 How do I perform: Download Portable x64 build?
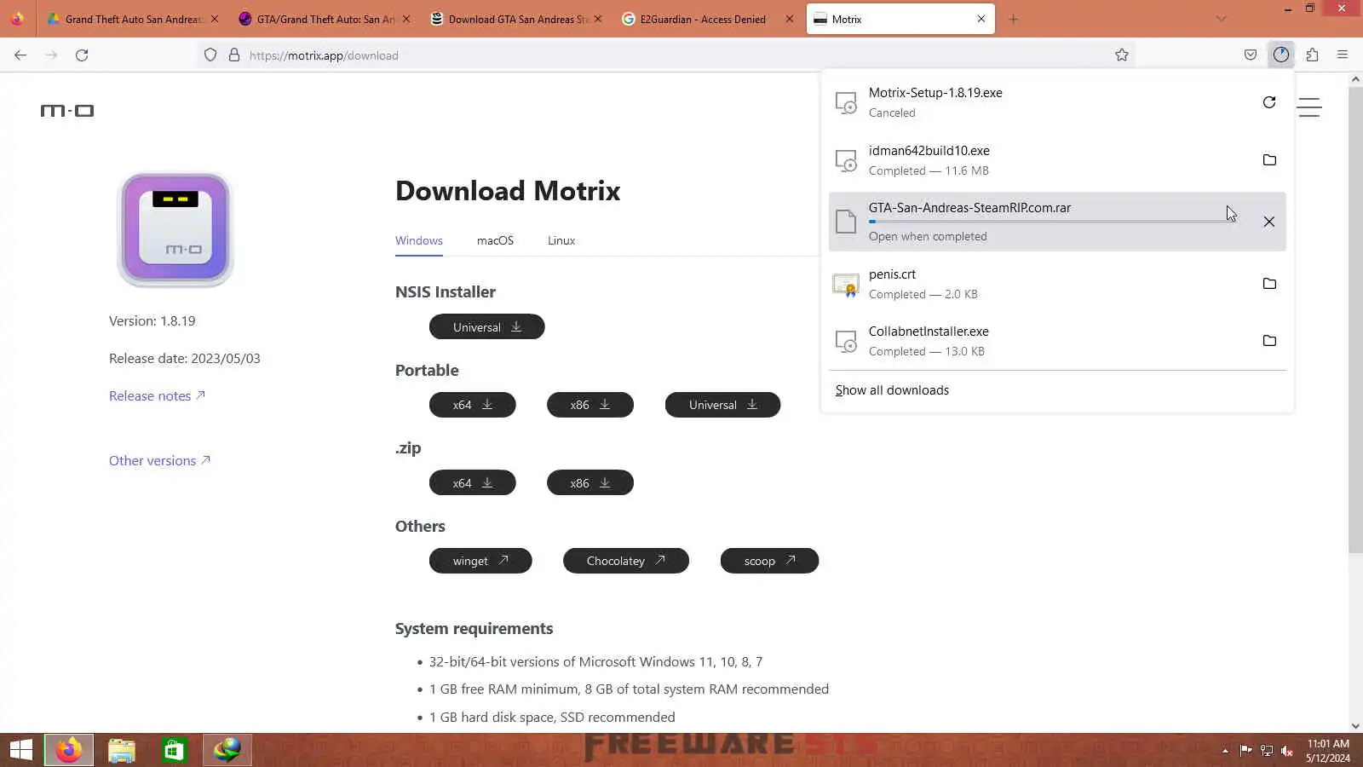(472, 405)
